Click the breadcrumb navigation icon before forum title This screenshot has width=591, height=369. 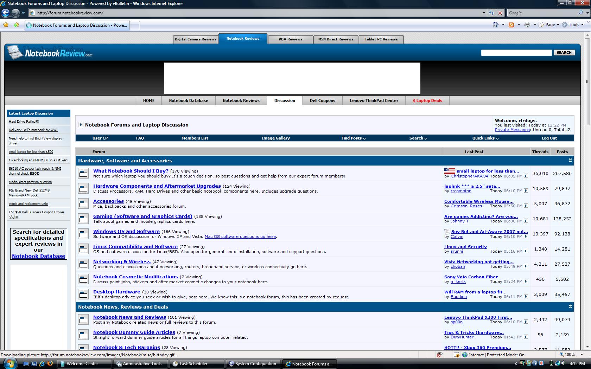(81, 124)
